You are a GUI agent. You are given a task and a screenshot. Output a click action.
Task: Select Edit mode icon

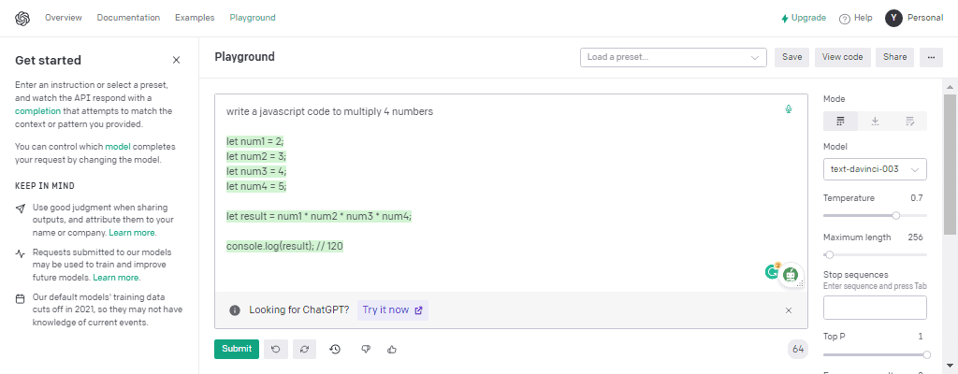tap(909, 121)
